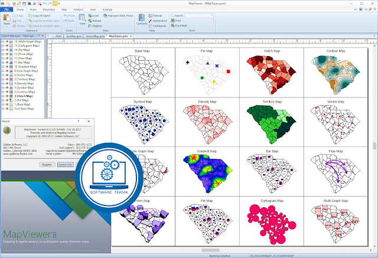This screenshot has height=258, width=378.
Task: Close the About dialog
Action: pos(89,122)
